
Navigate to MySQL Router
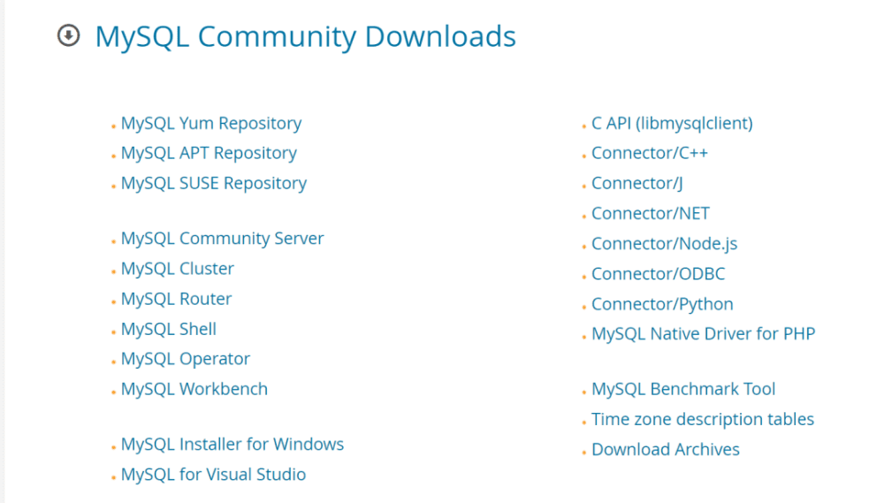[176, 299]
